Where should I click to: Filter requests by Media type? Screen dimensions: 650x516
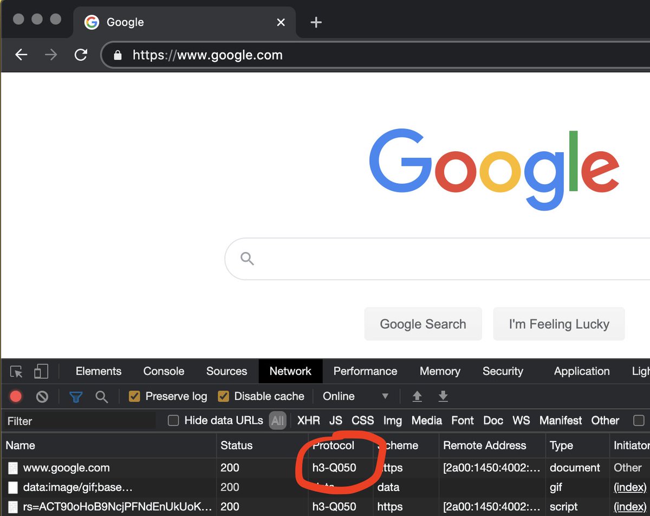click(x=427, y=421)
